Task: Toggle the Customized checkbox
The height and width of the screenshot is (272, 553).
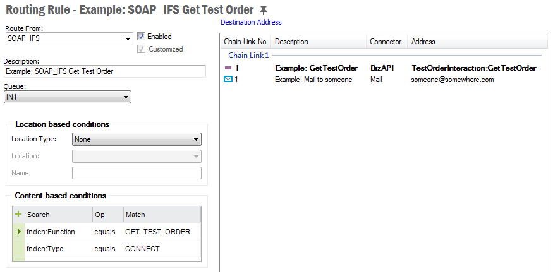Action: [142, 49]
